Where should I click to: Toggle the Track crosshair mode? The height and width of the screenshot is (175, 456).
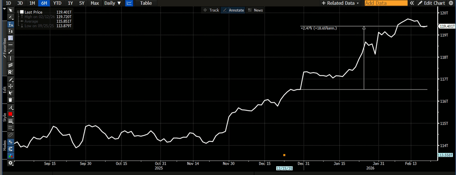click(x=211, y=10)
